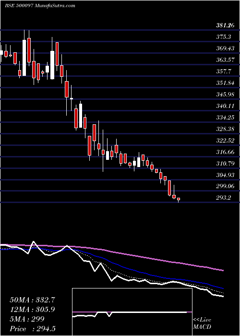Click the 328.38 price axis label
240x336 pixels.
coord(225,129)
